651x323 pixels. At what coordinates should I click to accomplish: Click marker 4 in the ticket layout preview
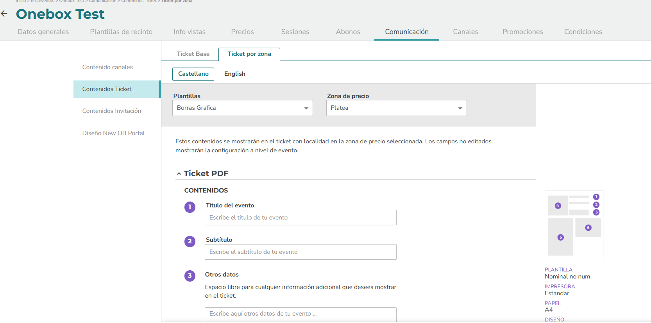pyautogui.click(x=558, y=205)
